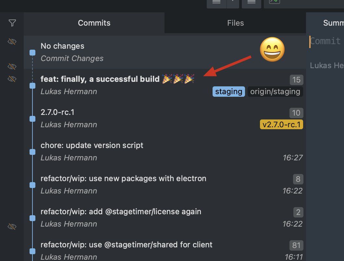This screenshot has height=261, width=344.
Task: Click the graph node of the 2.7.0-rc.1 commit
Action: click(32, 119)
